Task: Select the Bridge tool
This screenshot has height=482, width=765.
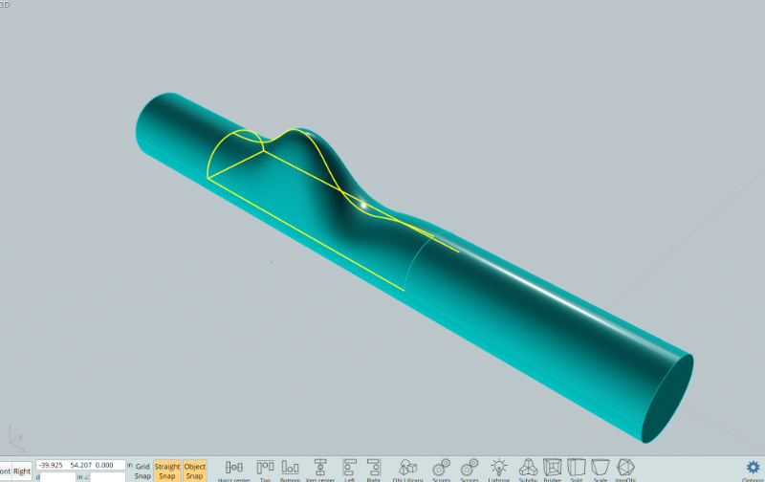Action: [553, 469]
